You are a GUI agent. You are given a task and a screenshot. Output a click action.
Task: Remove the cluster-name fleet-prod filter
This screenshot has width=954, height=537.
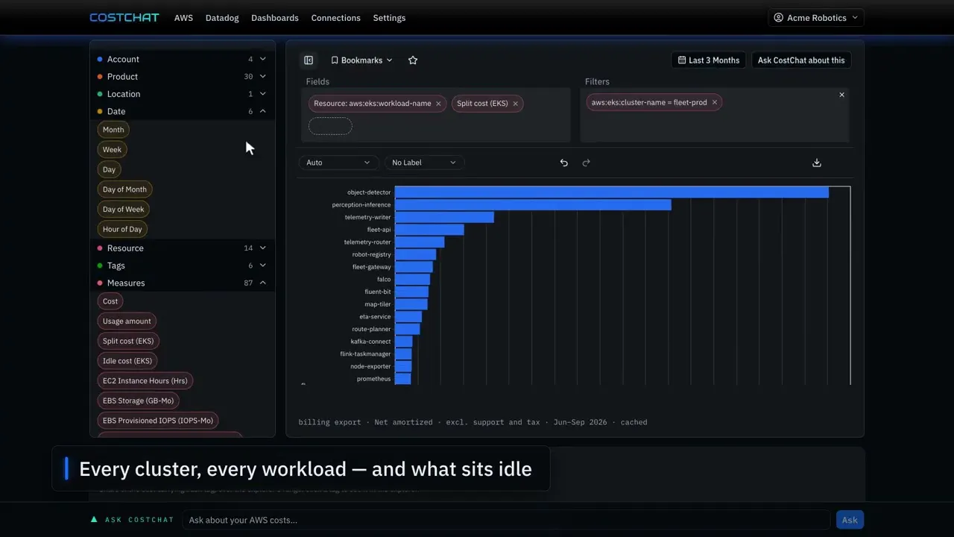[715, 103]
